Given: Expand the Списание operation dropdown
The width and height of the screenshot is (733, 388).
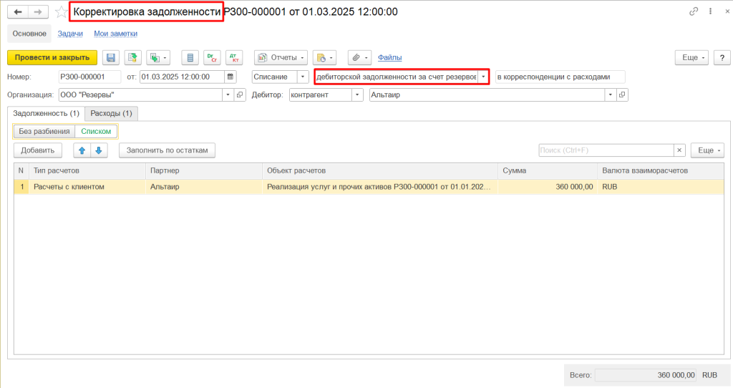Looking at the screenshot, I should click(x=303, y=77).
